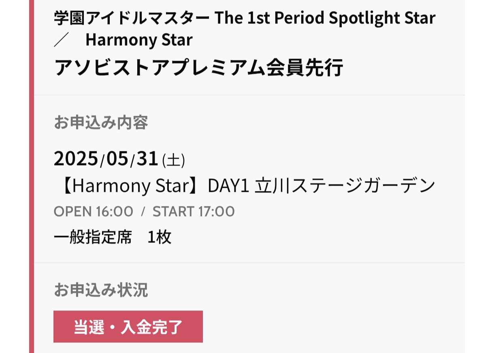Click the Harmony Star subtitle on second title line

click(x=139, y=40)
